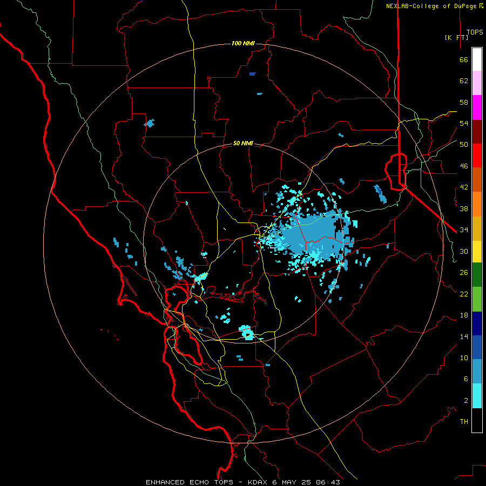Click the legend value 14
The height and width of the screenshot is (486, 486).
(x=464, y=336)
